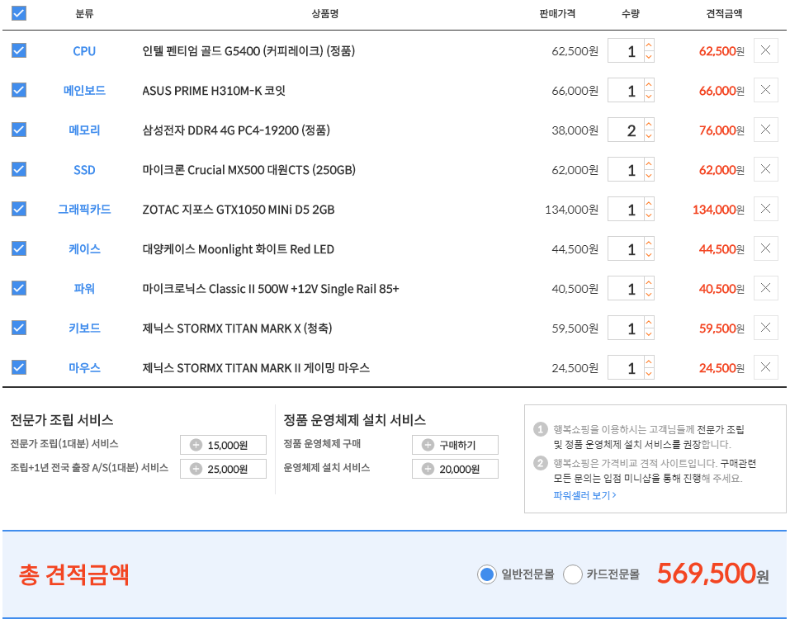Open the 메모리 category link
Image resolution: width=790 pixels, height=619 pixels.
pos(84,130)
